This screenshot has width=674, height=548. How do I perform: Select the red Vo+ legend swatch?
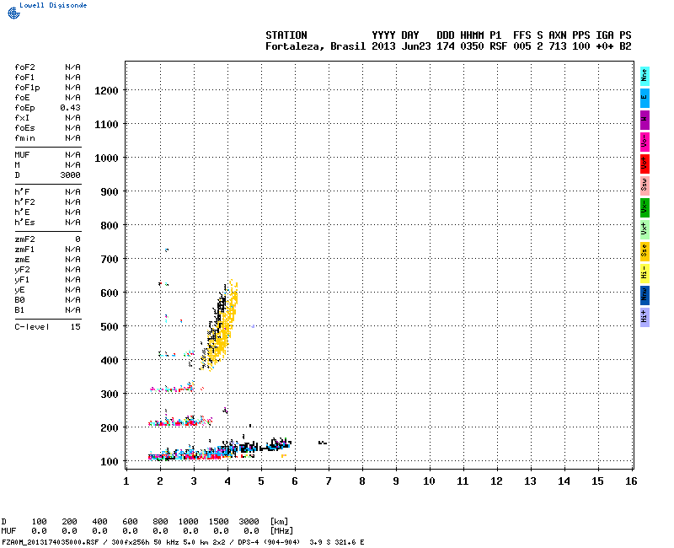pyautogui.click(x=645, y=164)
